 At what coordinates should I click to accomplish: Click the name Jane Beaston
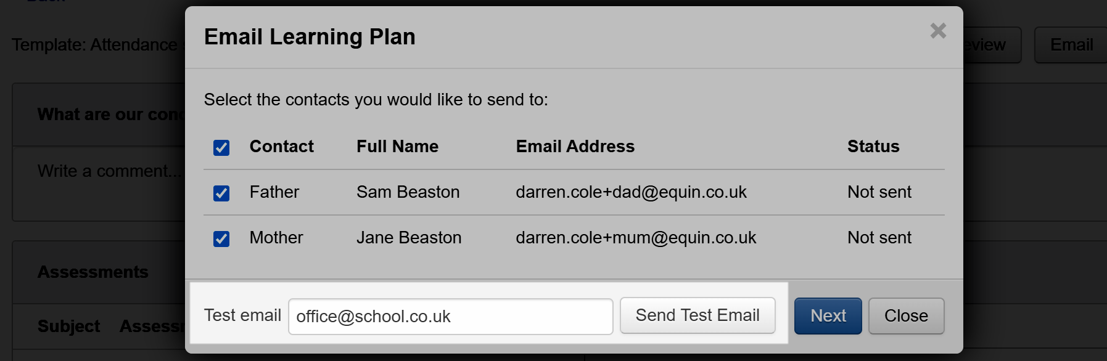click(409, 238)
